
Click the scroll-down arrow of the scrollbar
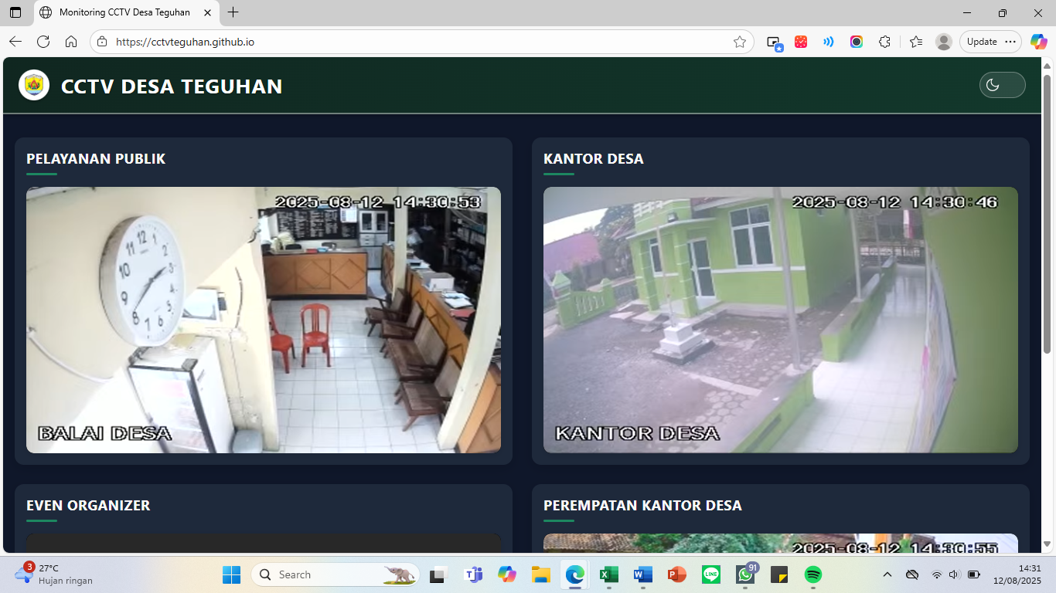pyautogui.click(x=1047, y=545)
